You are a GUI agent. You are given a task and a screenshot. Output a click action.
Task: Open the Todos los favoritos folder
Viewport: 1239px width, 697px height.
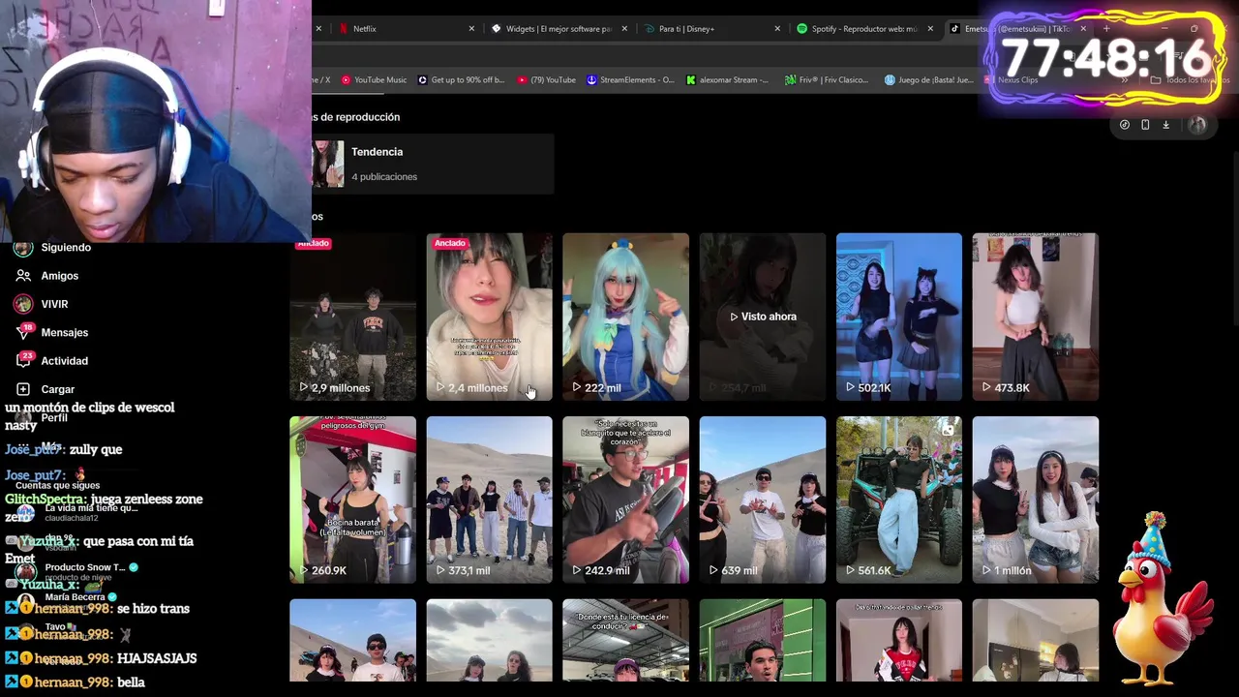(x=1191, y=80)
